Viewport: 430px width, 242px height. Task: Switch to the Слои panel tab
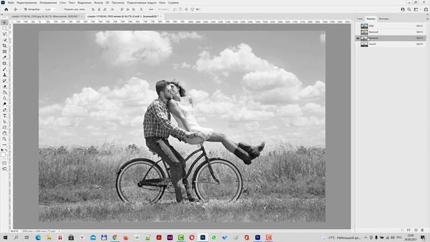[x=360, y=19]
